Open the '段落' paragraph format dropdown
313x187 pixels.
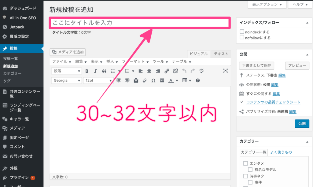[x=66, y=71]
